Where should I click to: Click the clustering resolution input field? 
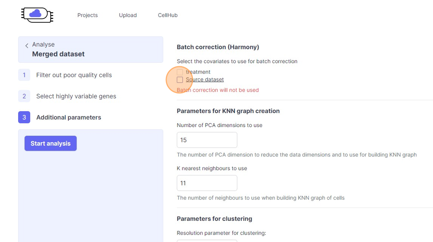[207, 240]
